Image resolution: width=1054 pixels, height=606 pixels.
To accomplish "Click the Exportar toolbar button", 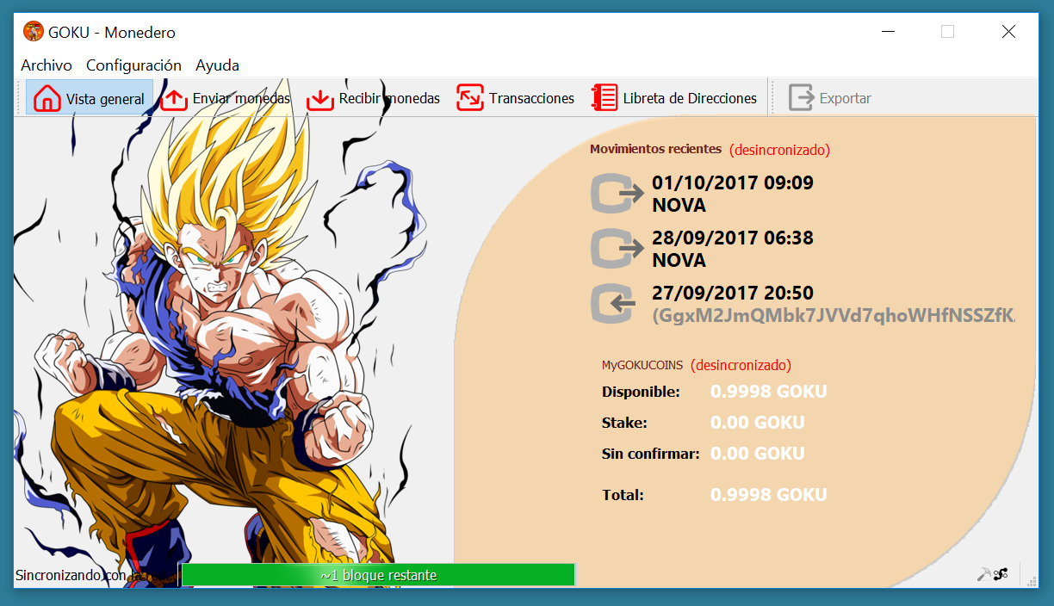I will point(830,98).
